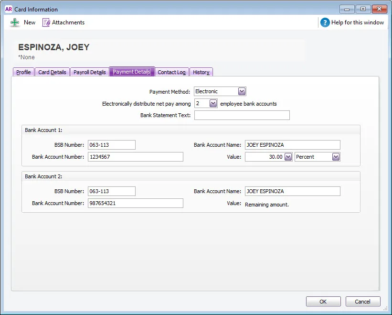Screen dimensions: 392x315
Task: Open the Payroll Details tab
Action: [89, 72]
